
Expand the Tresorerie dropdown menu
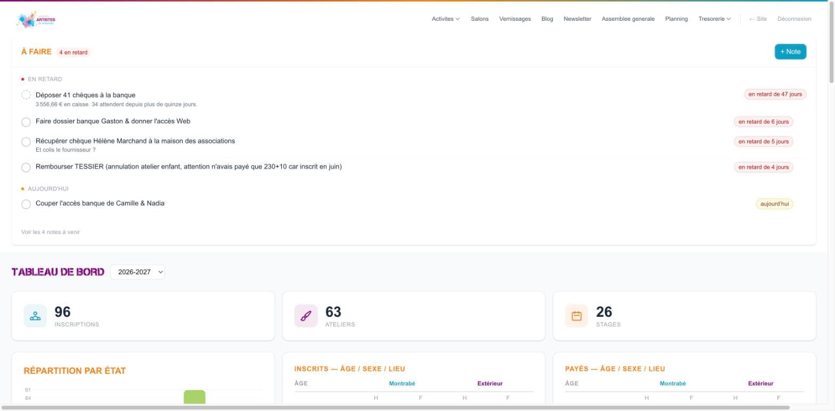coord(715,19)
